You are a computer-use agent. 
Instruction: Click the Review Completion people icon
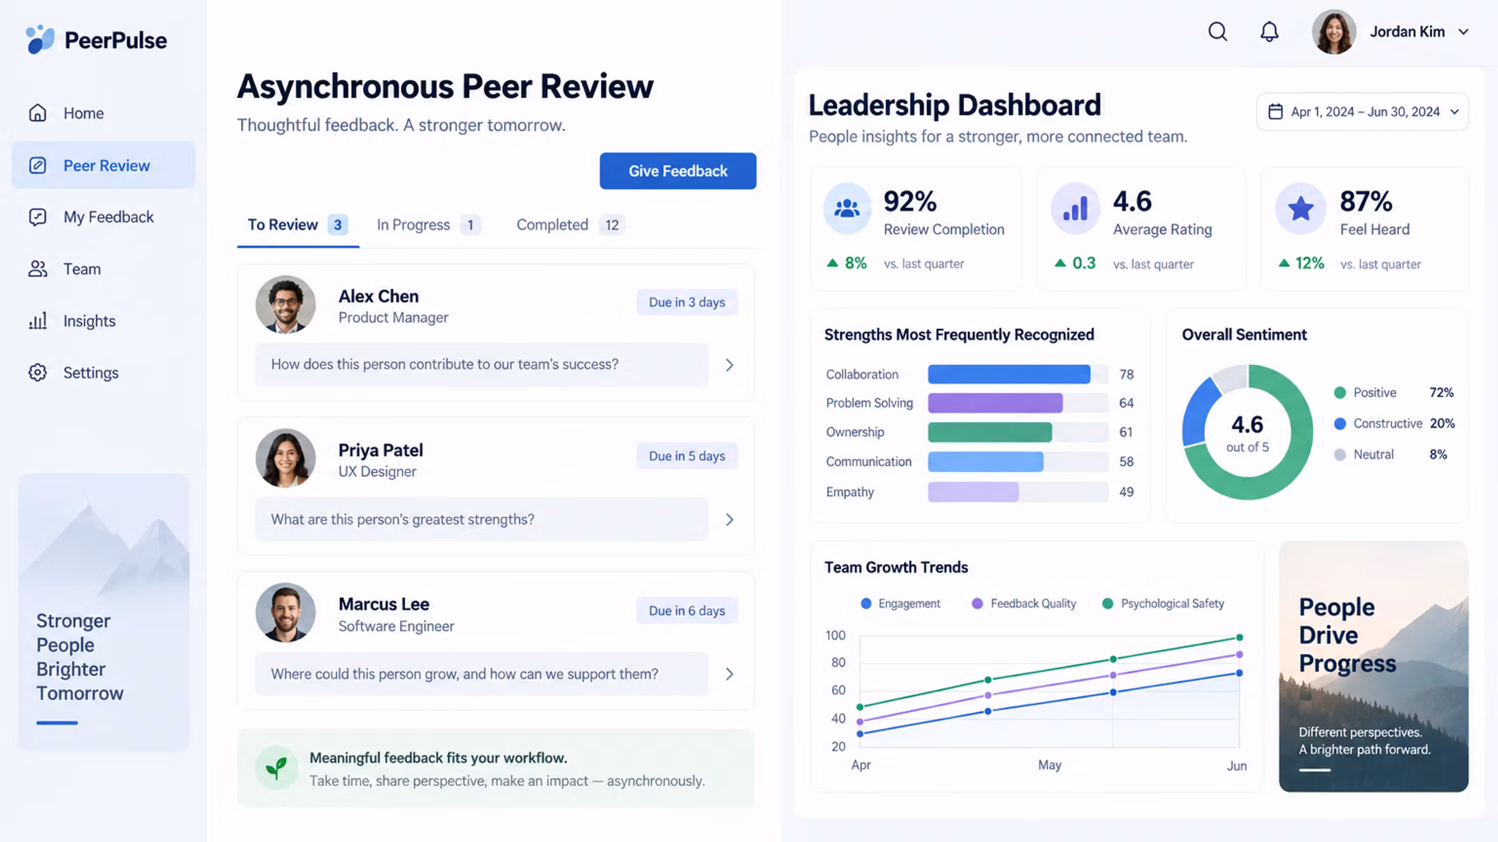[x=847, y=208]
